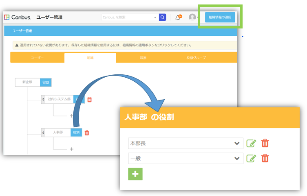Viewport: 307px width, 196px height.
Task: Click the Canbus logo icon
Action: [x=7, y=17]
